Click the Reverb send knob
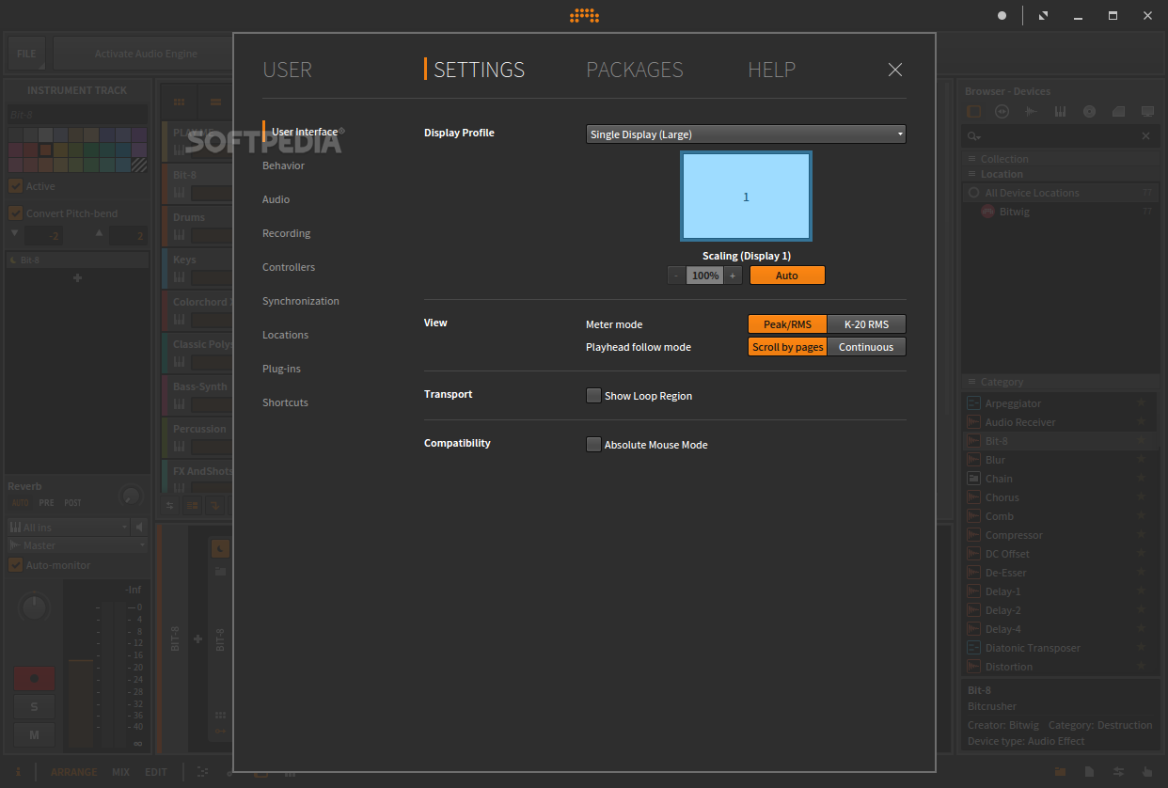Viewport: 1168px width, 788px height. click(131, 495)
